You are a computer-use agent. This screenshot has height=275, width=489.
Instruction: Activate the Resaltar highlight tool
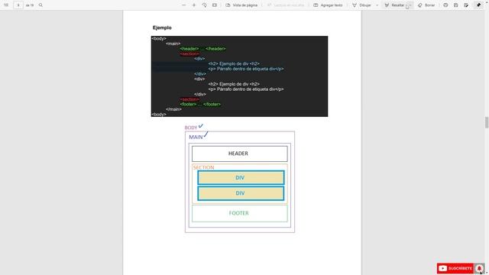[x=394, y=5]
